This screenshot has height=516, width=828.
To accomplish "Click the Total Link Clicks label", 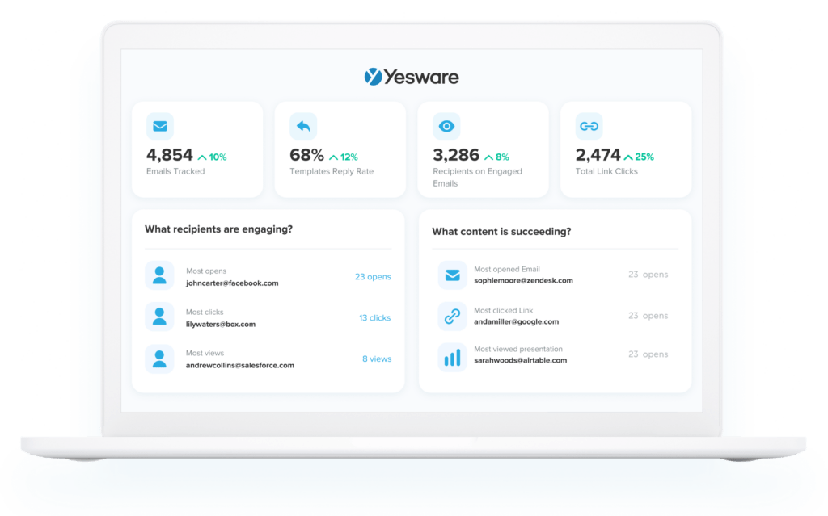I will click(606, 171).
